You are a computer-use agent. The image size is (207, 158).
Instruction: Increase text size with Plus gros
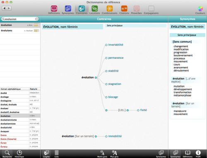[114, 153]
